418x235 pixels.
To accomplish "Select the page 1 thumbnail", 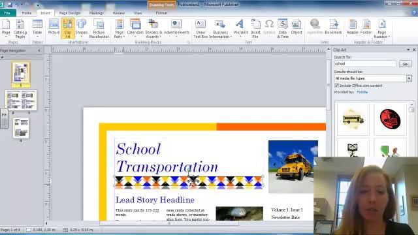I will point(21,73).
